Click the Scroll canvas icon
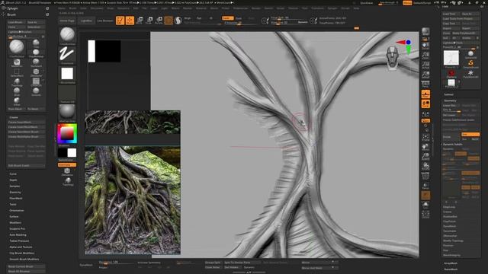Screen dimensions: 488x274 pos(425,46)
